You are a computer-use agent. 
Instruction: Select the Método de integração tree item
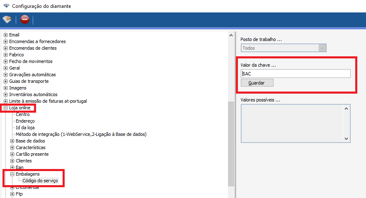[x=81, y=134]
